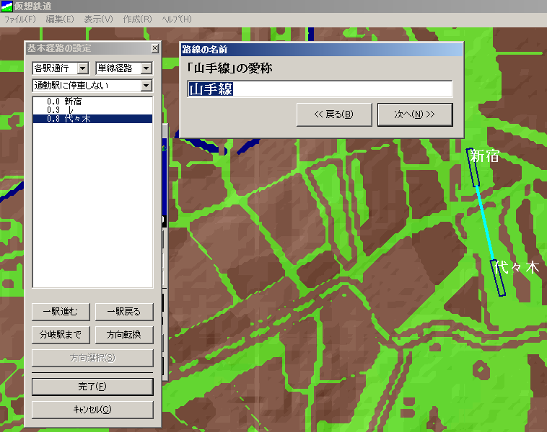Click the cyan track between 新宿 and 代々木
The height and width of the screenshot is (432, 547).
[485, 223]
